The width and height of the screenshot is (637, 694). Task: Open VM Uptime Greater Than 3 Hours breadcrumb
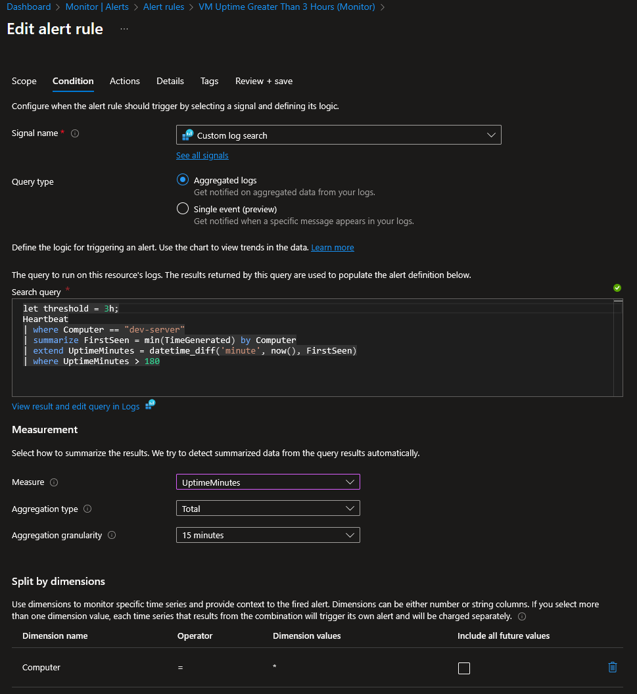click(x=287, y=7)
